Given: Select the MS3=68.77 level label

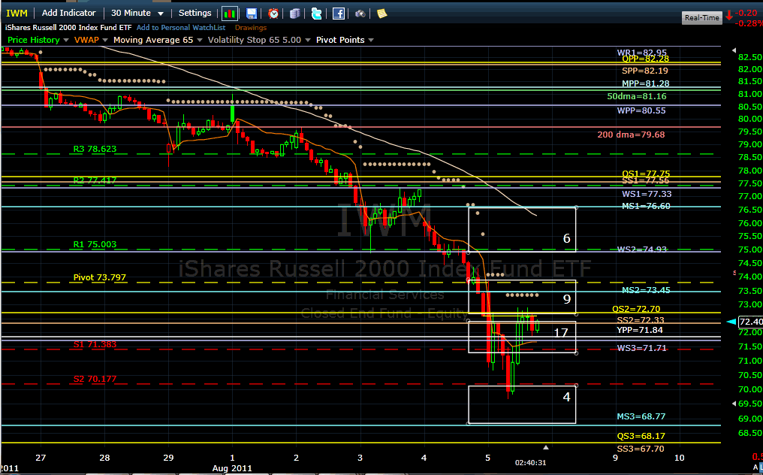Looking at the screenshot, I should 641,416.
